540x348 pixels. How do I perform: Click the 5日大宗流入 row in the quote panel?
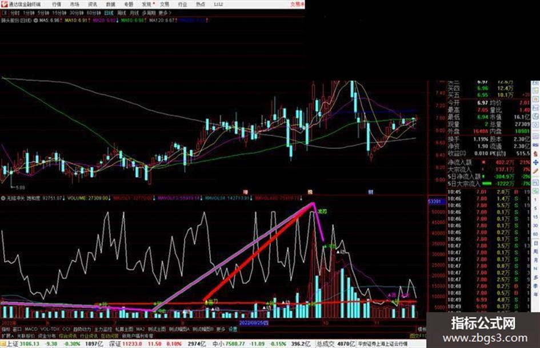489,183
